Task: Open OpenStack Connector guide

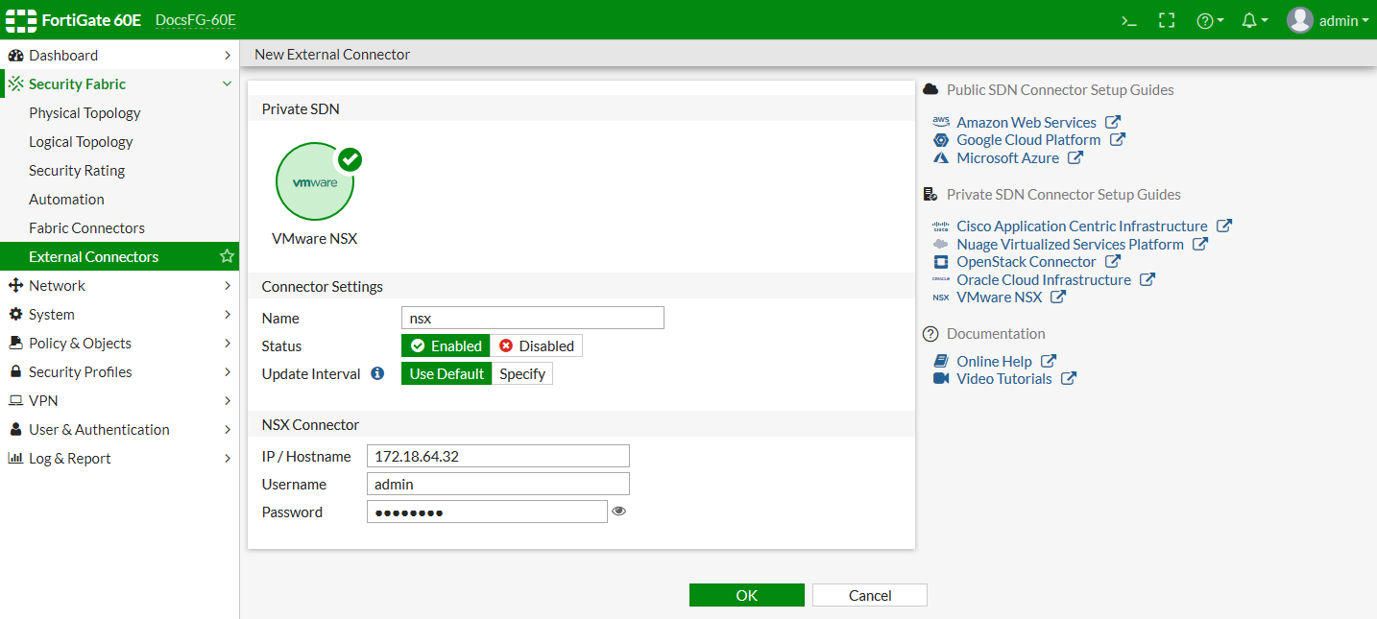Action: (x=1027, y=261)
